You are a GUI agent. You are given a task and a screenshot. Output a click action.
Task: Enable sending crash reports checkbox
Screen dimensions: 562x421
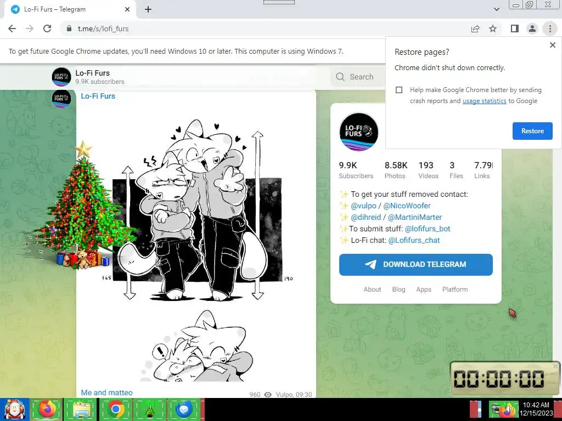pyautogui.click(x=399, y=90)
